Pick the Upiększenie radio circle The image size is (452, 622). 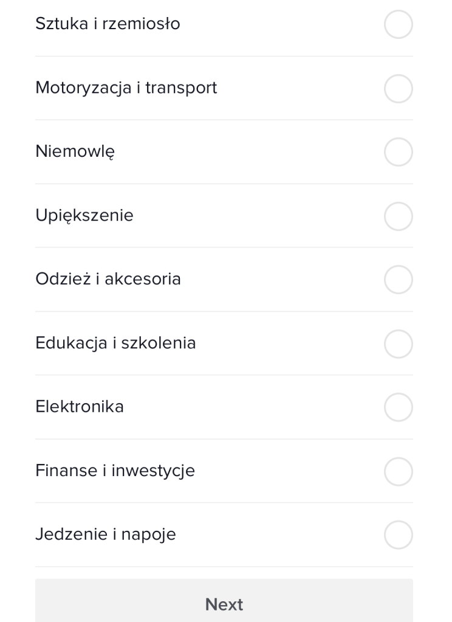pos(399,216)
